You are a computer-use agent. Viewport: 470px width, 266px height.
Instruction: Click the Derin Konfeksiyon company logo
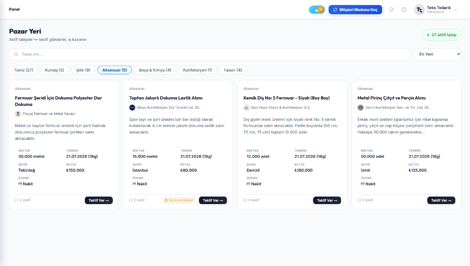click(361, 107)
